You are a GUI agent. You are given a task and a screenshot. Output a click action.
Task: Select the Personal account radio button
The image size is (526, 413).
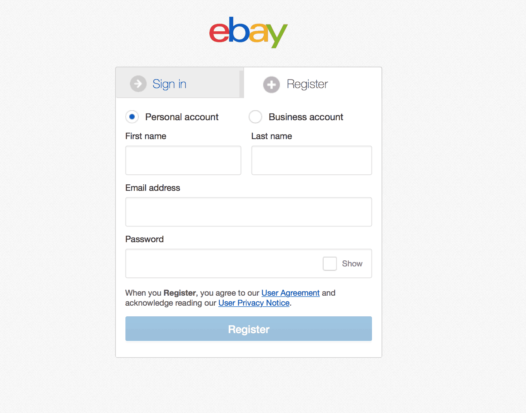click(x=132, y=117)
